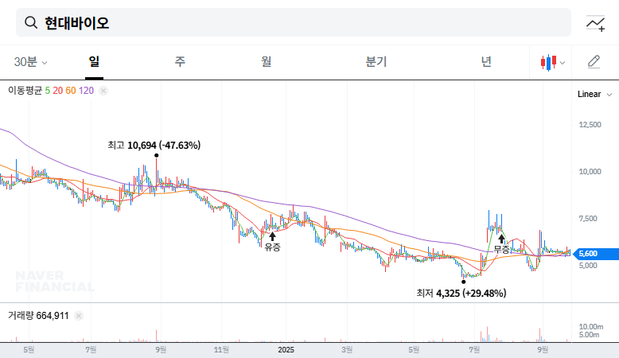Viewport: 619px width, 358px height.
Task: Select the 20-day moving average value
Action: (x=57, y=91)
